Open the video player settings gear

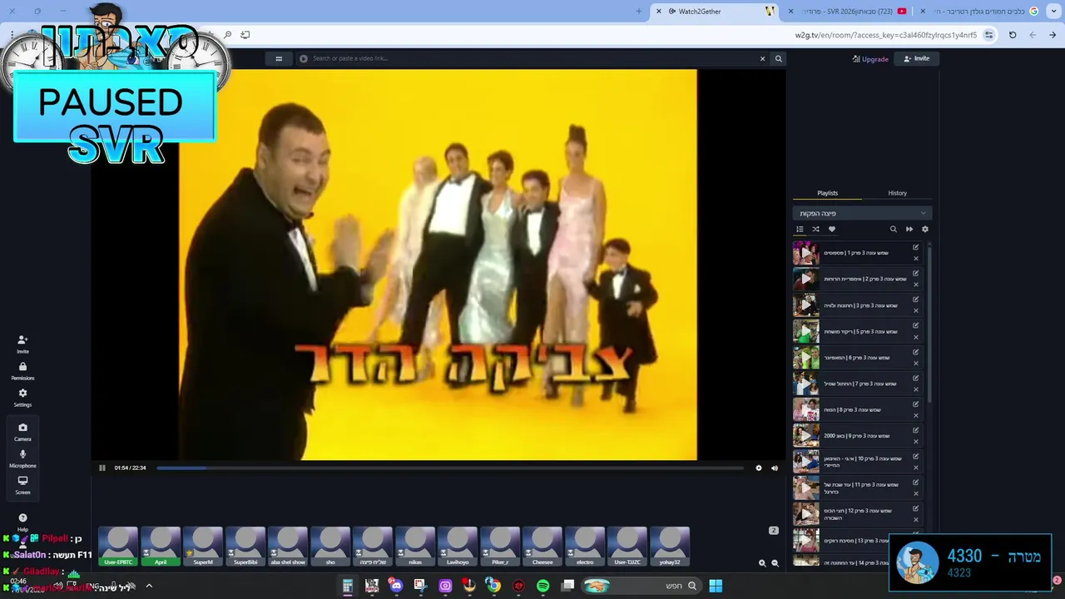coord(759,468)
